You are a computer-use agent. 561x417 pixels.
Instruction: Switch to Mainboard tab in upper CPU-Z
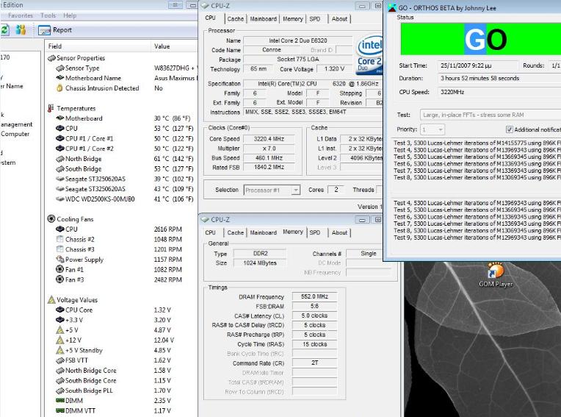click(264, 19)
